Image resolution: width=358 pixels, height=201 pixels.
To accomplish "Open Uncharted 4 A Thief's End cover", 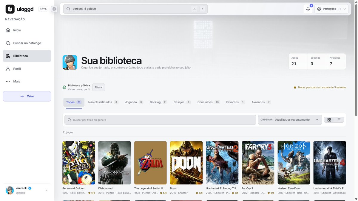I will coord(330,163).
